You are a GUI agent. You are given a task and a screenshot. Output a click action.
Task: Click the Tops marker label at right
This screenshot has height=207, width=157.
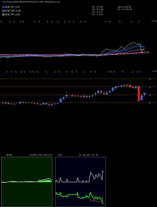pyautogui.click(x=154, y=21)
